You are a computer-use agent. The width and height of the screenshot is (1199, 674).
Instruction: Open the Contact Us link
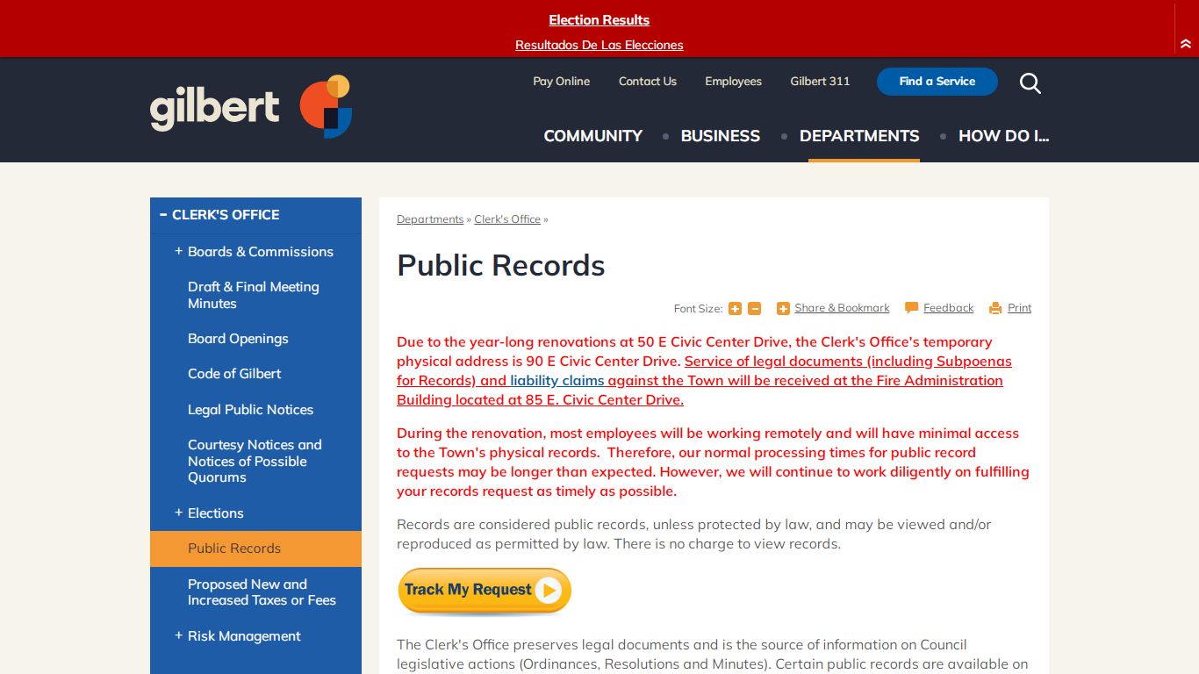tap(648, 81)
